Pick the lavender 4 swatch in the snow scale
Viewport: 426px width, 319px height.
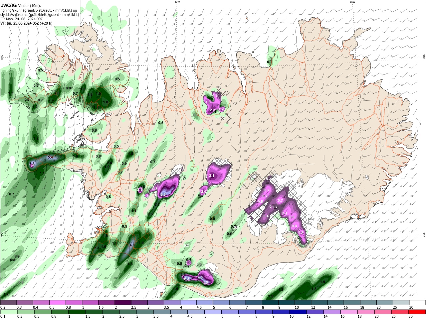188,303
